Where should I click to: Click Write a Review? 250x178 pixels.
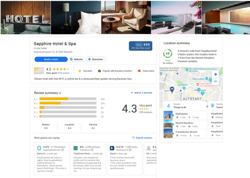(141, 92)
